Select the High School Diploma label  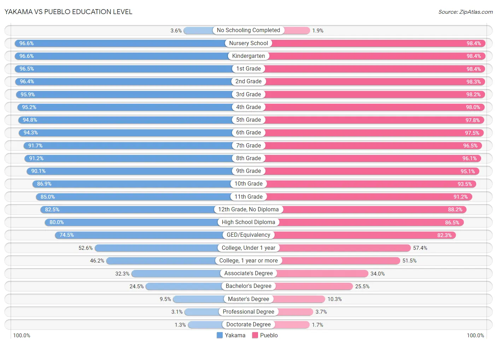coord(248,222)
